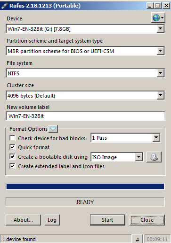Uncheck Create extended label and icon files

[12, 166]
